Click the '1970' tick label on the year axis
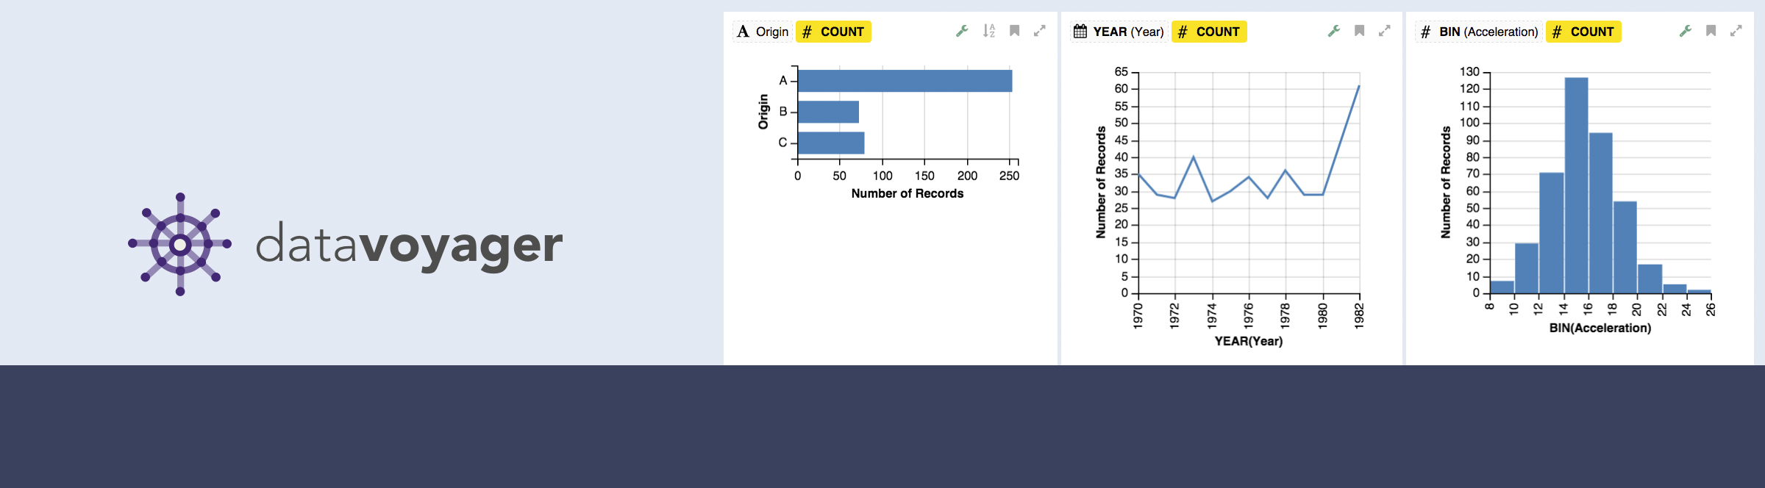The width and height of the screenshot is (1765, 488). pos(1138,315)
